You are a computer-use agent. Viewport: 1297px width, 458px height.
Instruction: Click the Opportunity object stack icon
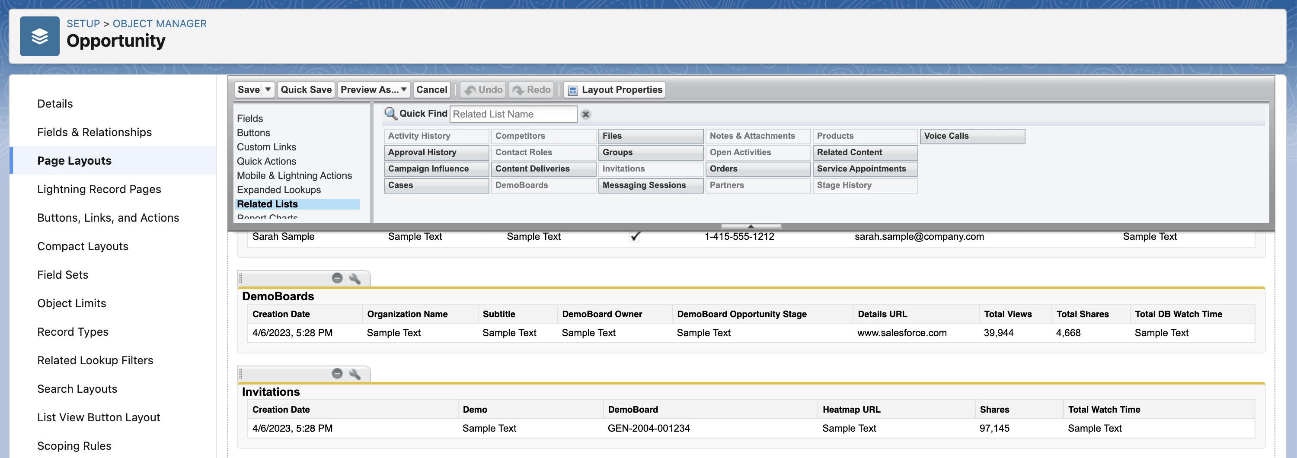click(x=40, y=36)
